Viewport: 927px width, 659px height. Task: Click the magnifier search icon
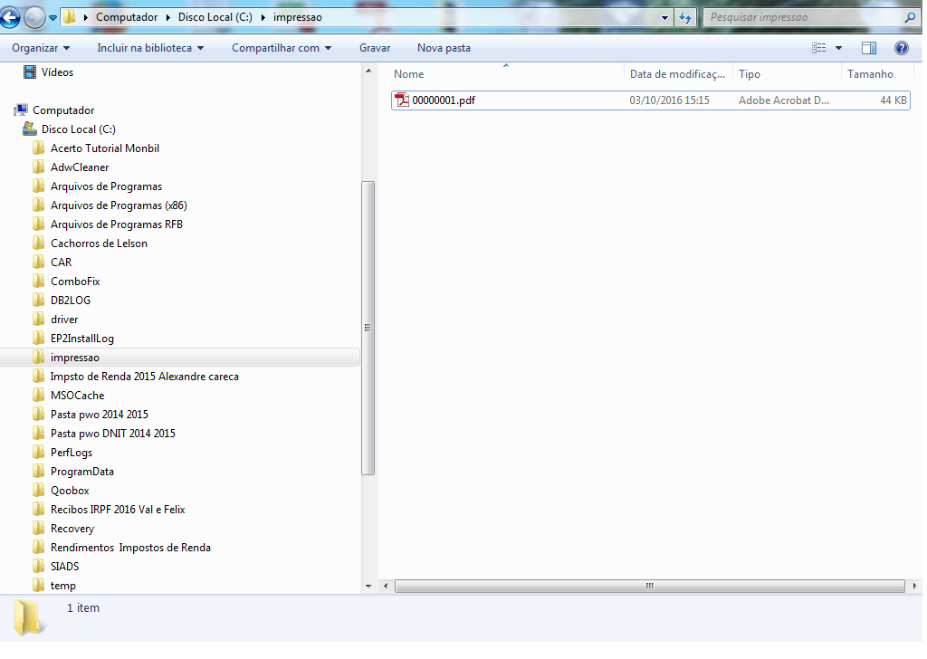pos(910,17)
